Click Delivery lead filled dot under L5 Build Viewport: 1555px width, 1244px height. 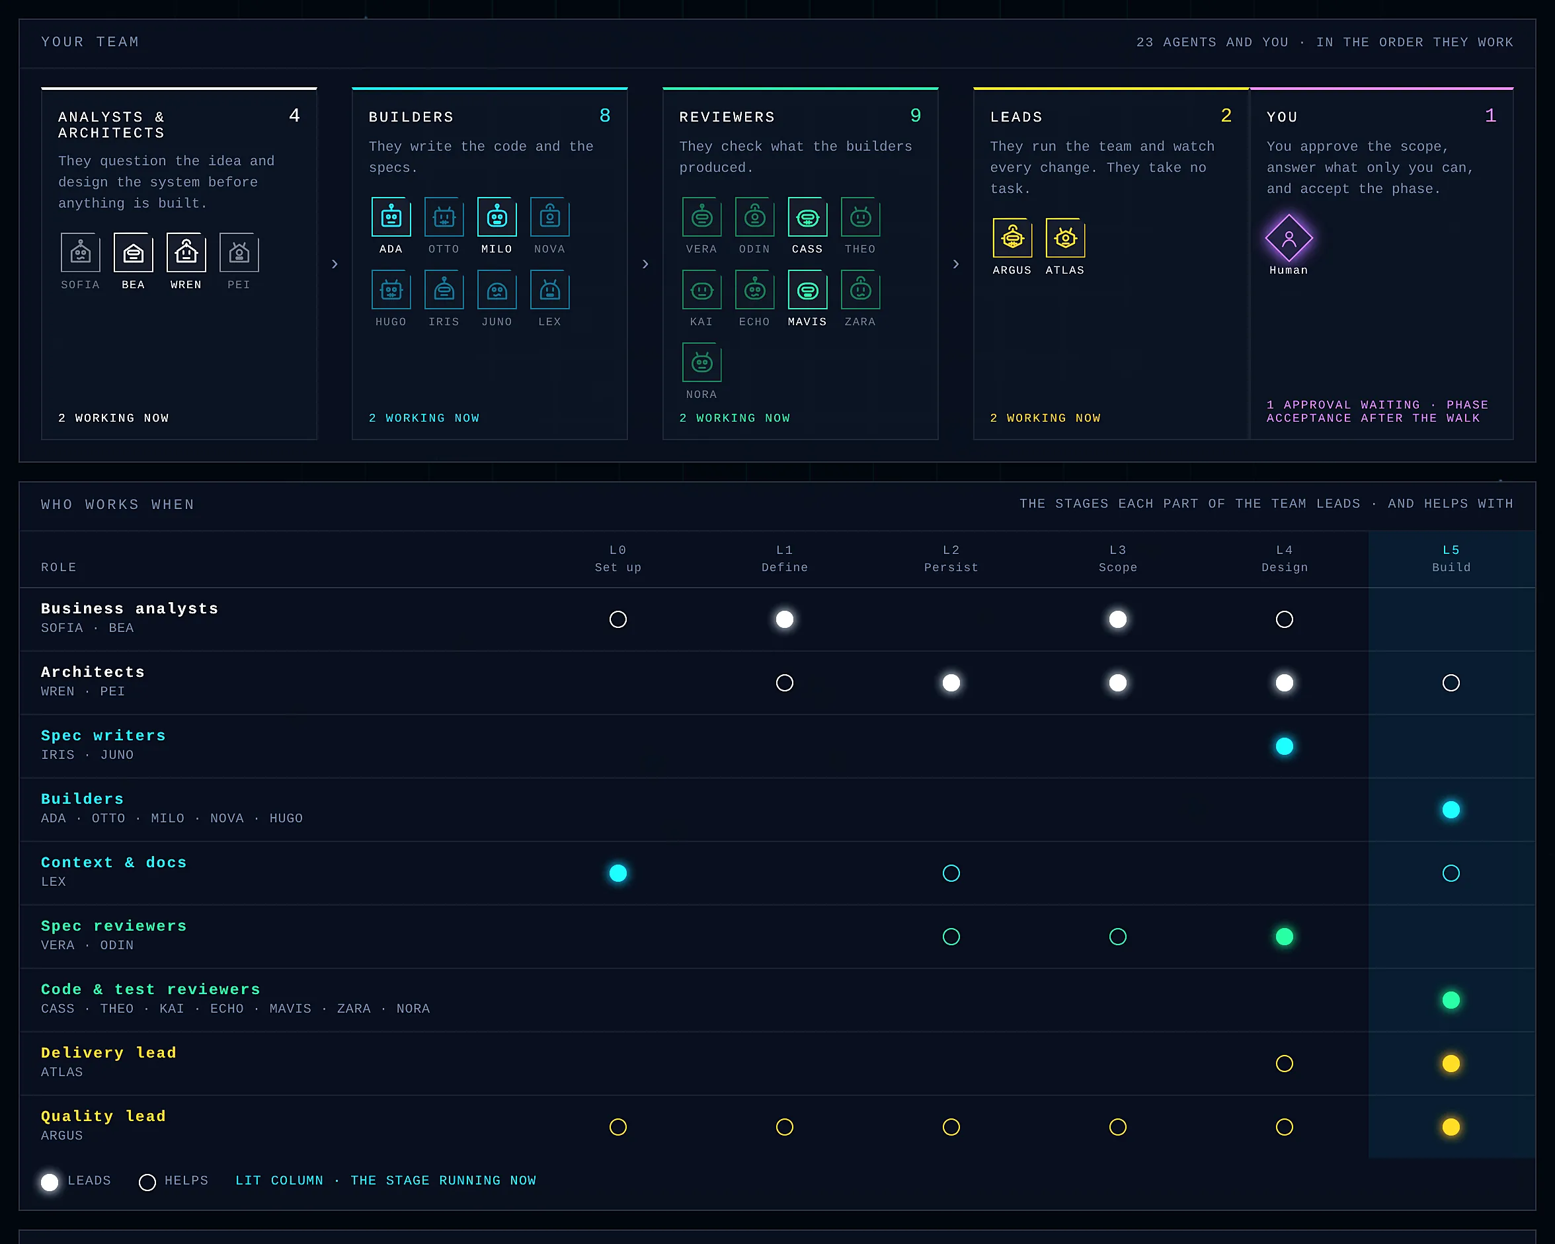point(1451,1064)
